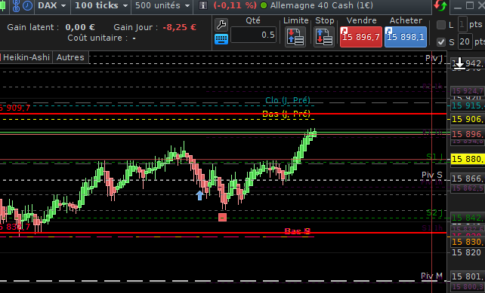Open the Autres tab
485x293 pixels.
pyautogui.click(x=70, y=57)
